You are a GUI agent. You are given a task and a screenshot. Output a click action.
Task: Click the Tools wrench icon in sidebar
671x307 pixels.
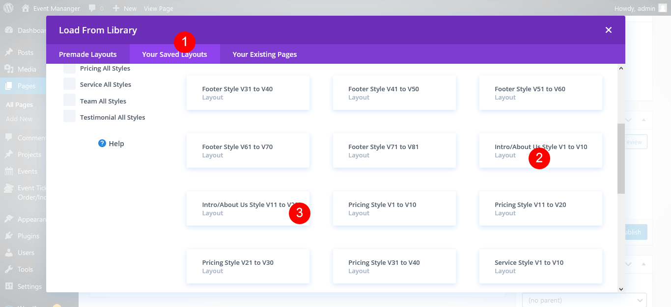point(9,269)
